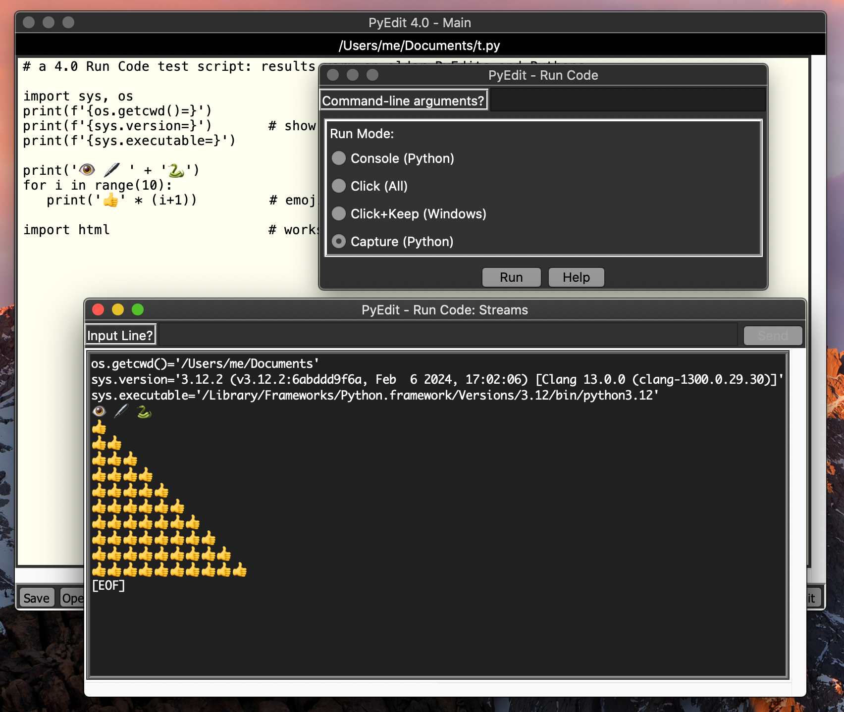Click the 'for i in range(10):' code line
The image size is (844, 712).
point(98,185)
